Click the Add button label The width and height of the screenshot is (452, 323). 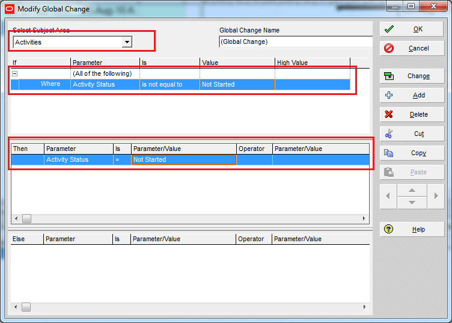(418, 95)
